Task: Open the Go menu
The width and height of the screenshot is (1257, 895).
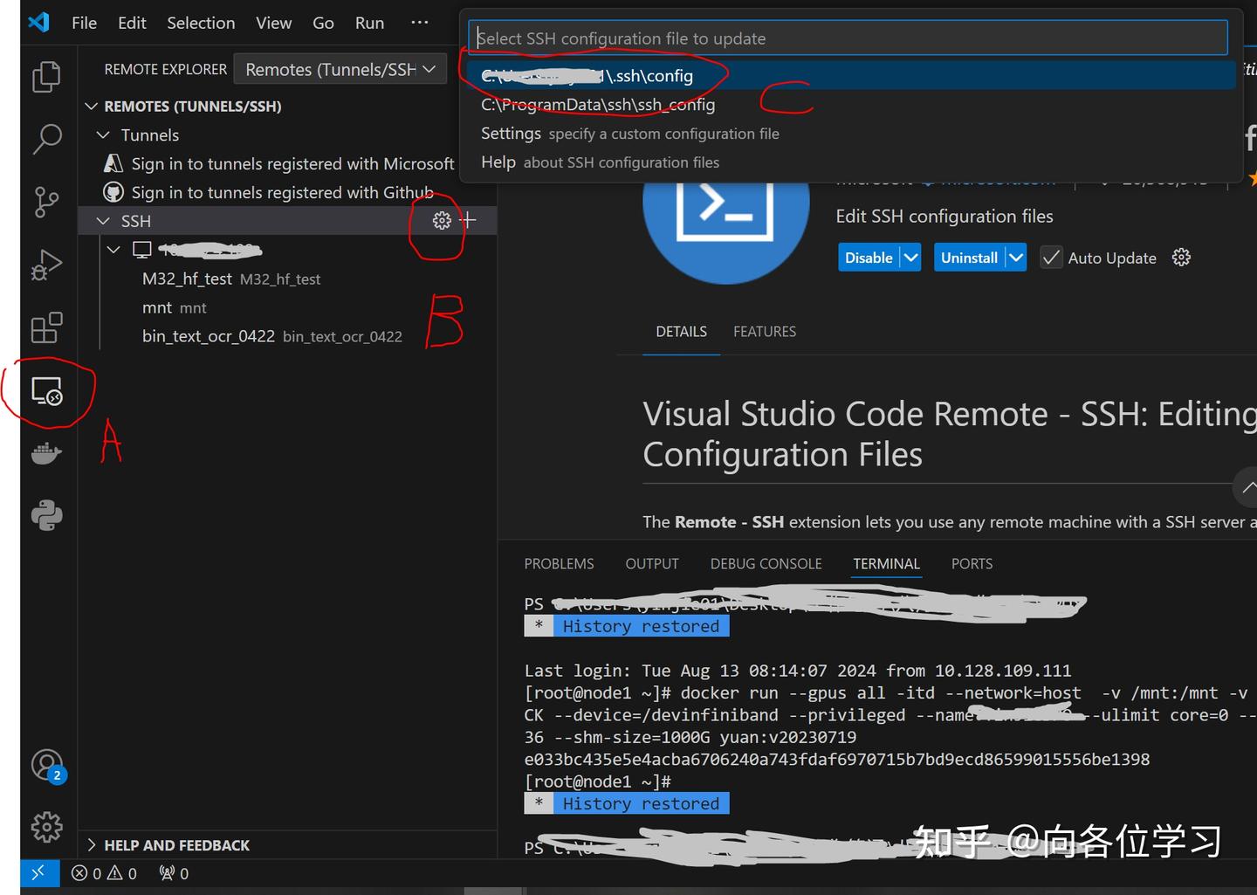Action: pos(323,23)
